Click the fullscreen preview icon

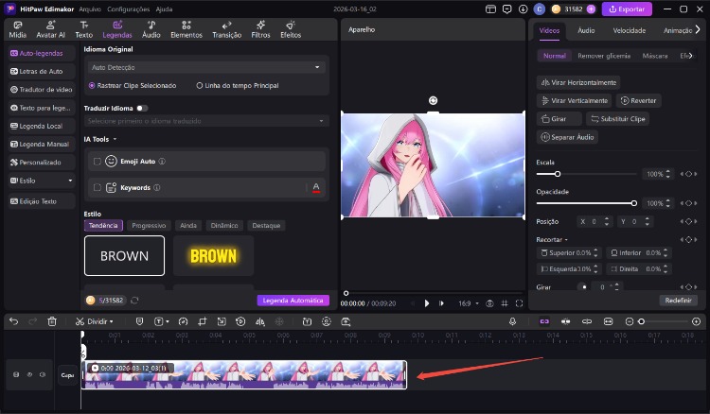coord(520,303)
